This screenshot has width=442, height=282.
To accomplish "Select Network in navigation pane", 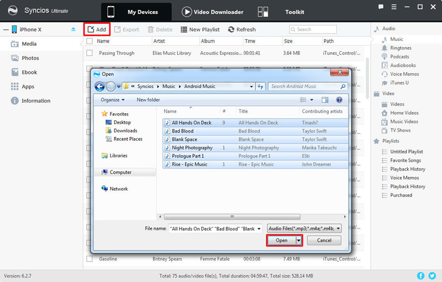I will (114, 189).
